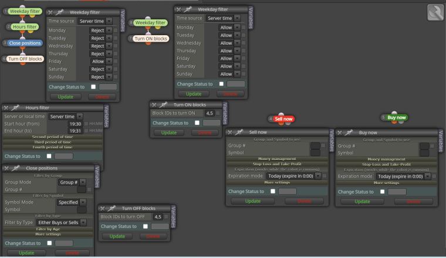
Task: Pin the Sell now panel
Action: coord(239,132)
